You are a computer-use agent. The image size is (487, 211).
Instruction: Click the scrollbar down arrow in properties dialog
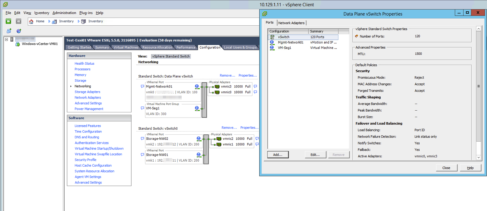(x=478, y=157)
